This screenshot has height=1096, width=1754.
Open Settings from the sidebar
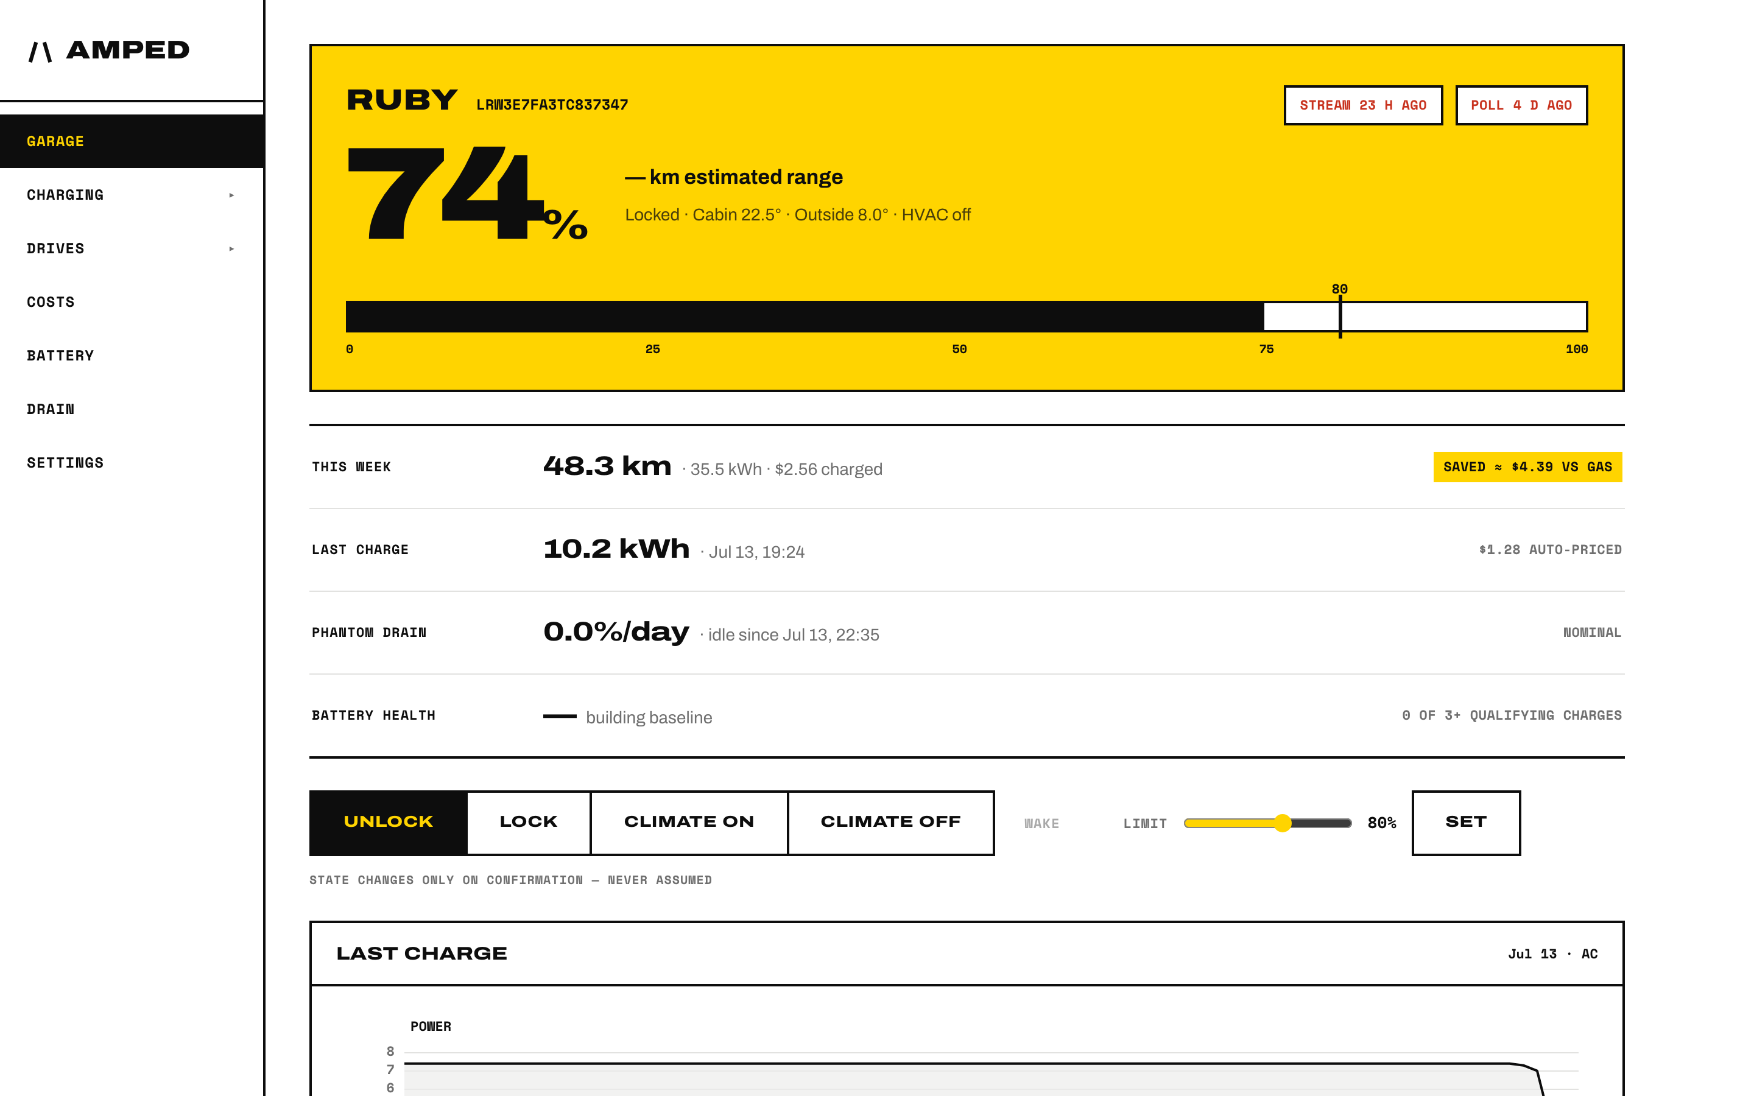tap(131, 463)
